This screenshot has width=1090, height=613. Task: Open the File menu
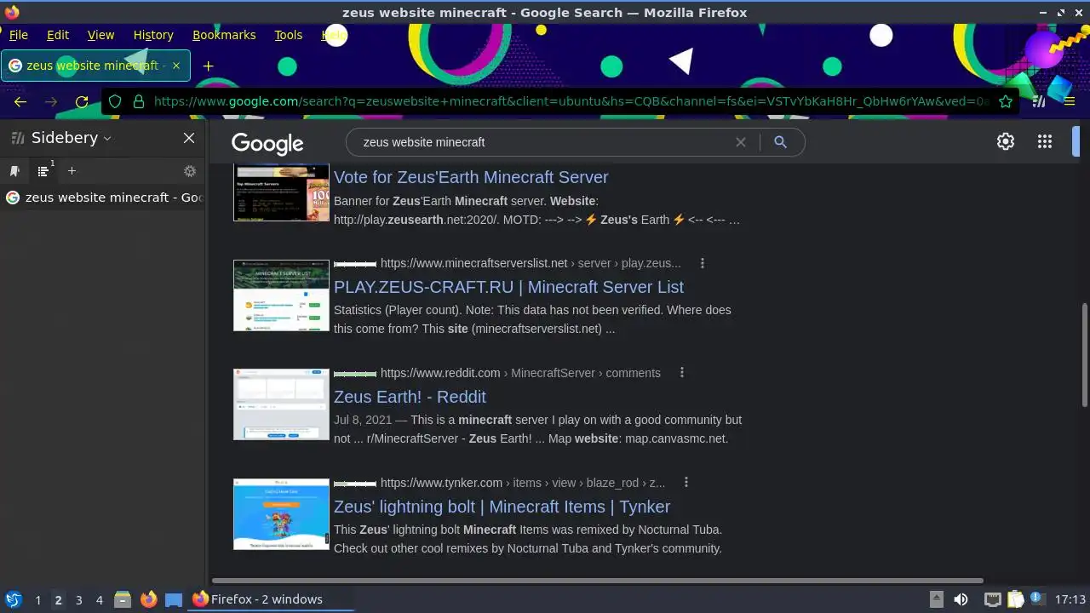[x=18, y=35]
